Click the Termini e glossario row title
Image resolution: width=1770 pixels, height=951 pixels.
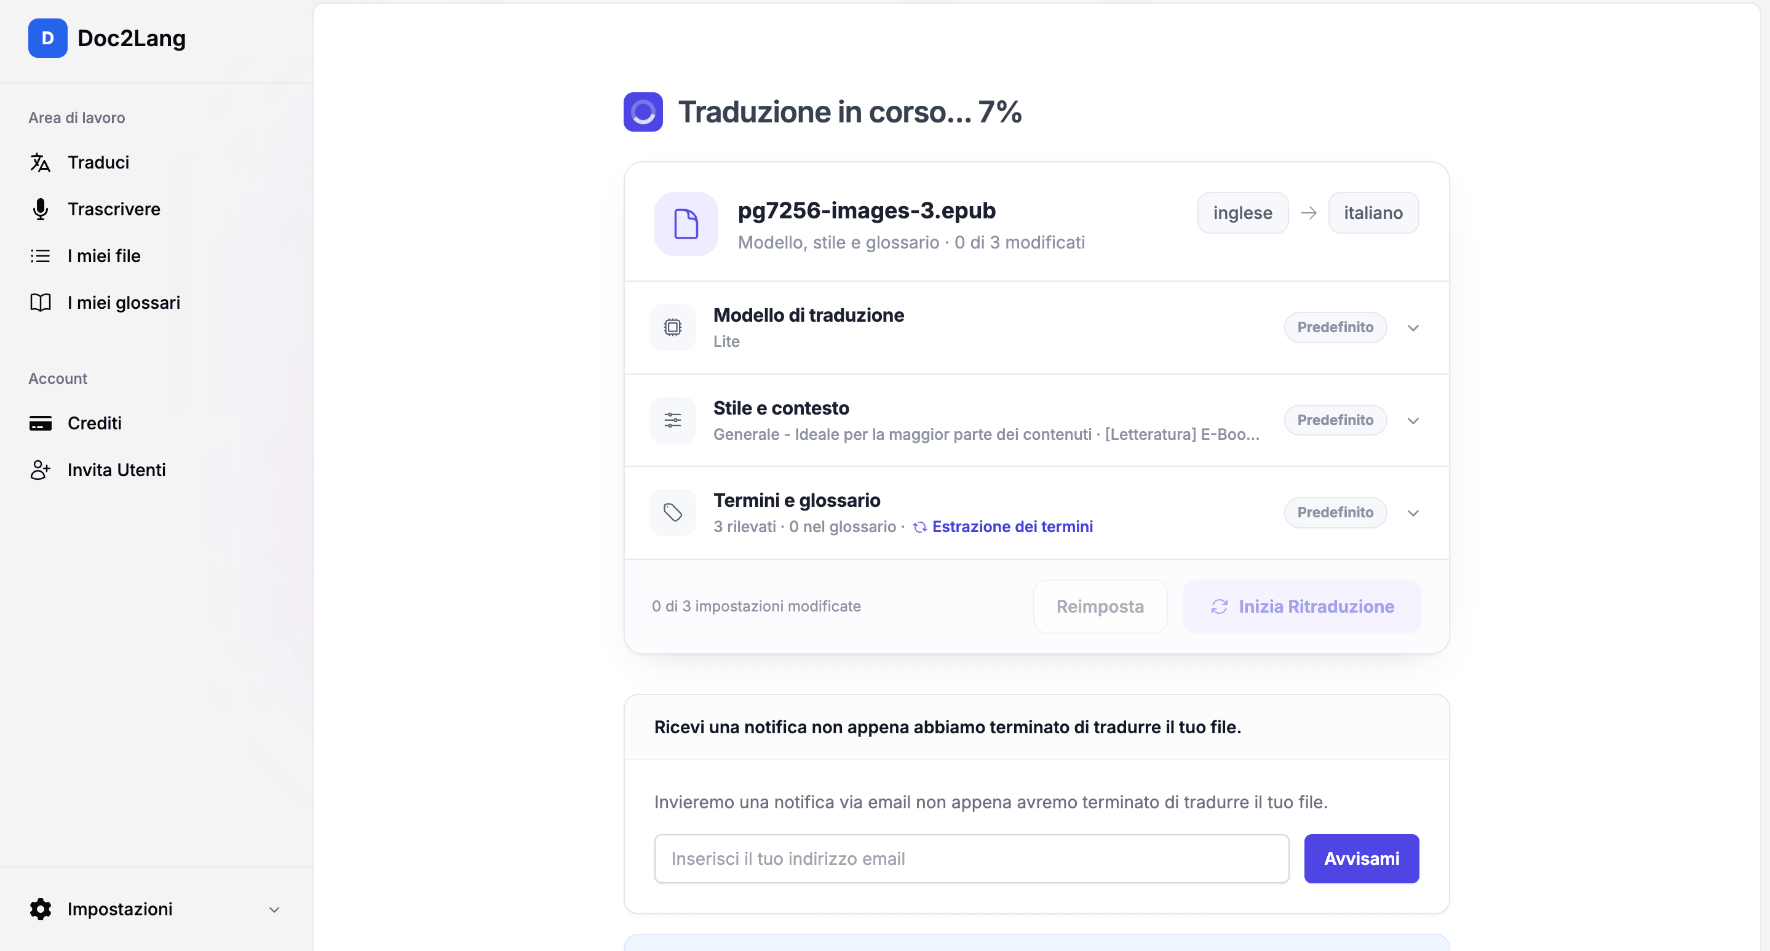(796, 500)
